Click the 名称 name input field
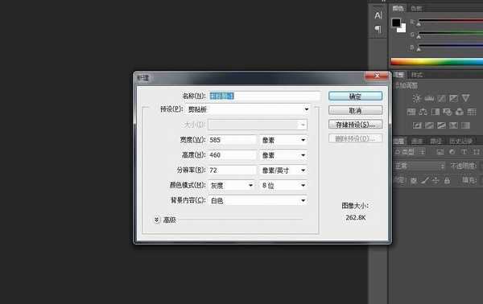Screen dimensions: 483x304 tap(264, 96)
